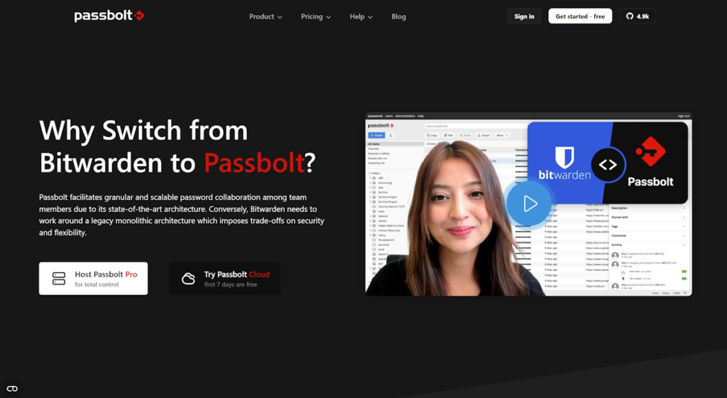
Task: Click the server icon on Host Passbolt Pro
Action: [59, 279]
